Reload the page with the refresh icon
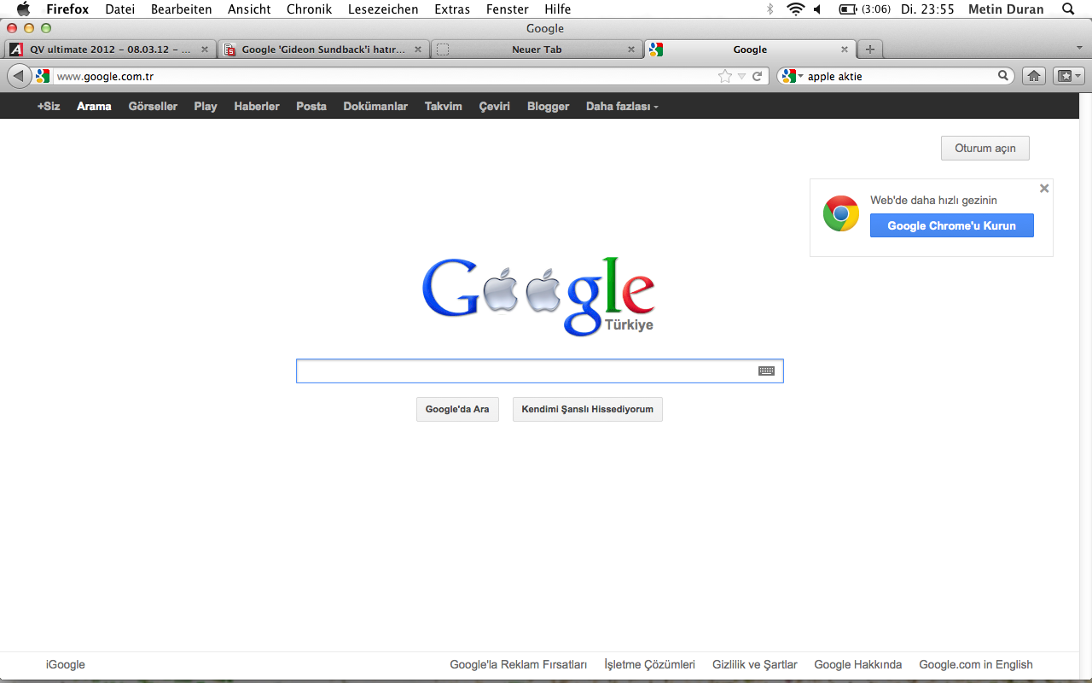Image resolution: width=1092 pixels, height=683 pixels. click(x=757, y=76)
